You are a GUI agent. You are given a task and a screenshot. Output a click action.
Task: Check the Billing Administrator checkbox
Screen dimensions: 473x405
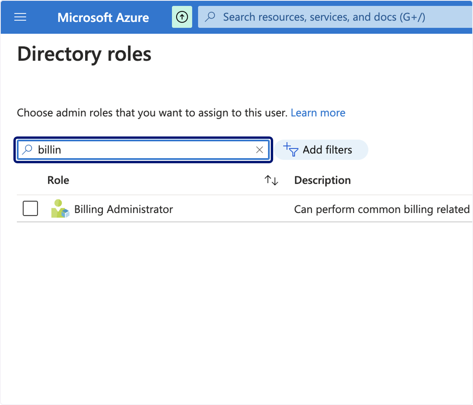tap(30, 209)
